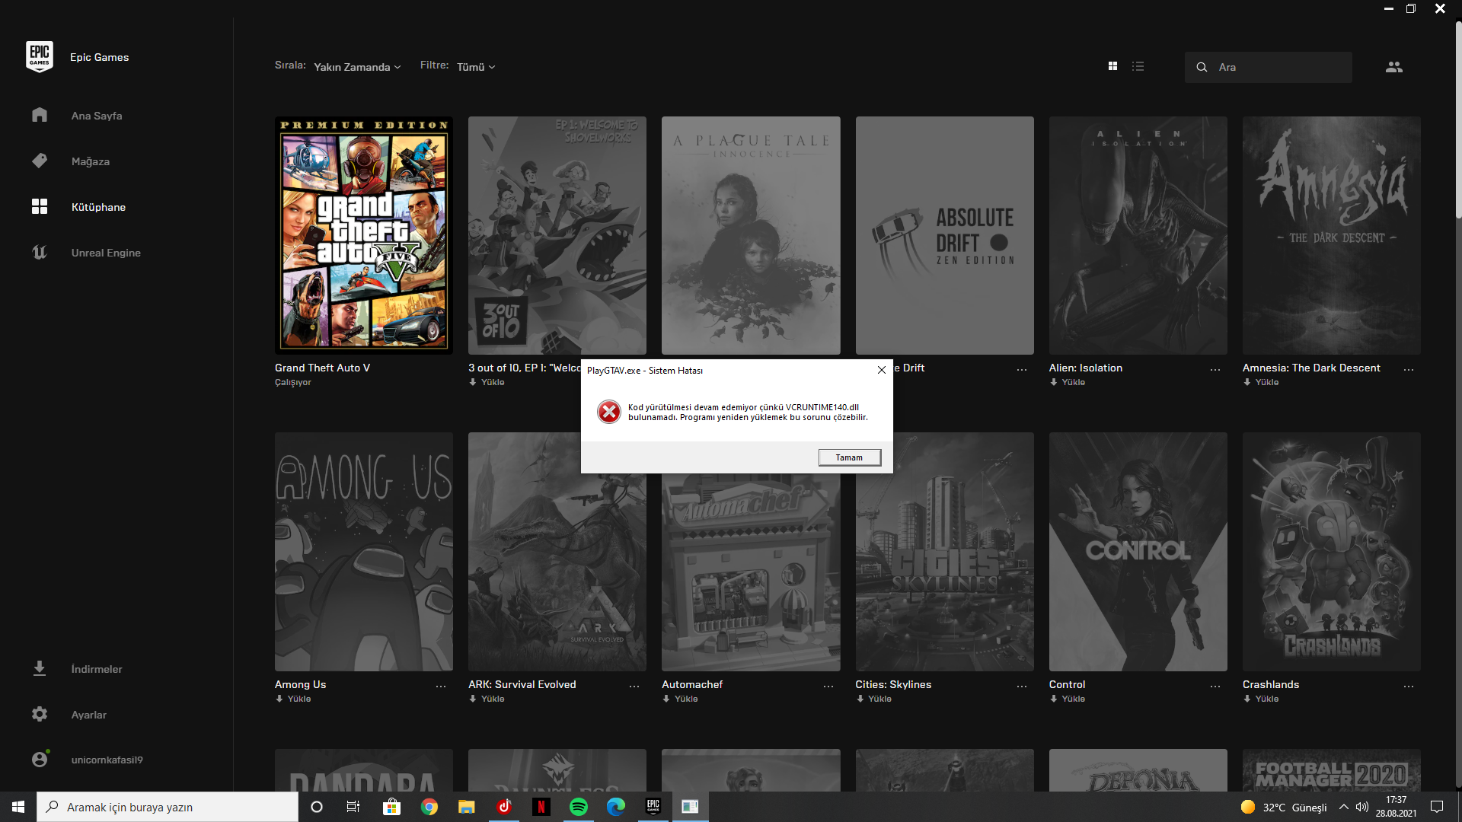
Task: Open Task View on the taskbar
Action: [353, 807]
